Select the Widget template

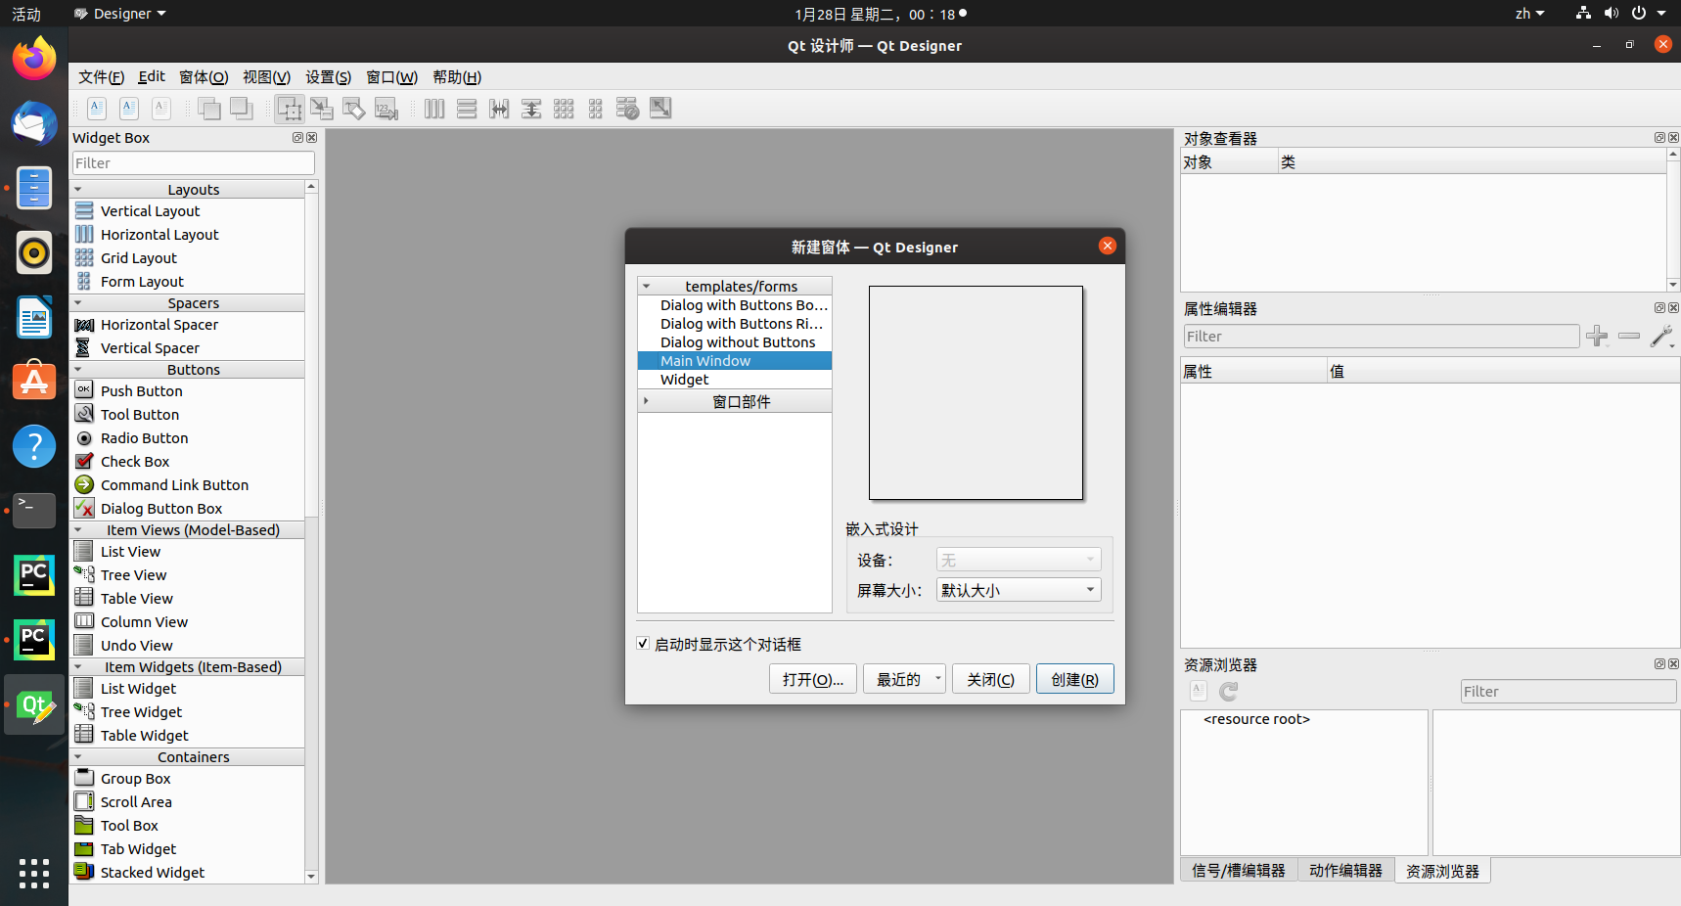click(735, 380)
